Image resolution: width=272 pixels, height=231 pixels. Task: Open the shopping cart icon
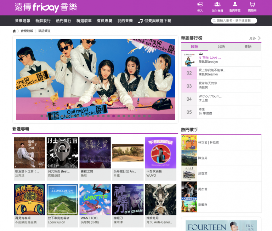(x=252, y=5)
